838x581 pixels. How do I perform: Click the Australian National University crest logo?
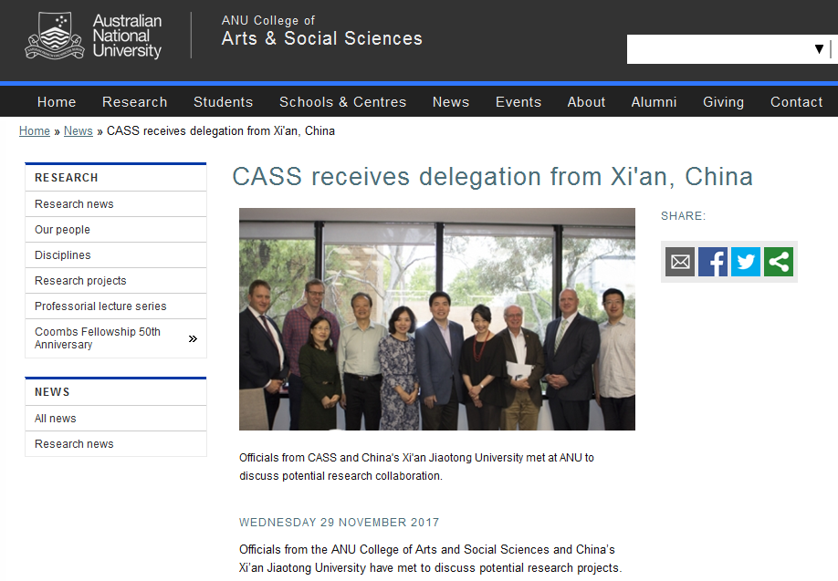pyautogui.click(x=55, y=37)
